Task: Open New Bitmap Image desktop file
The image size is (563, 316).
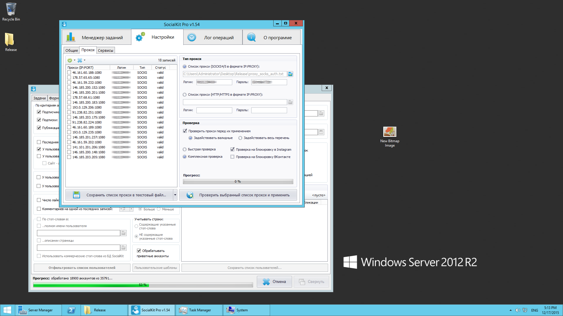Action: click(x=390, y=137)
